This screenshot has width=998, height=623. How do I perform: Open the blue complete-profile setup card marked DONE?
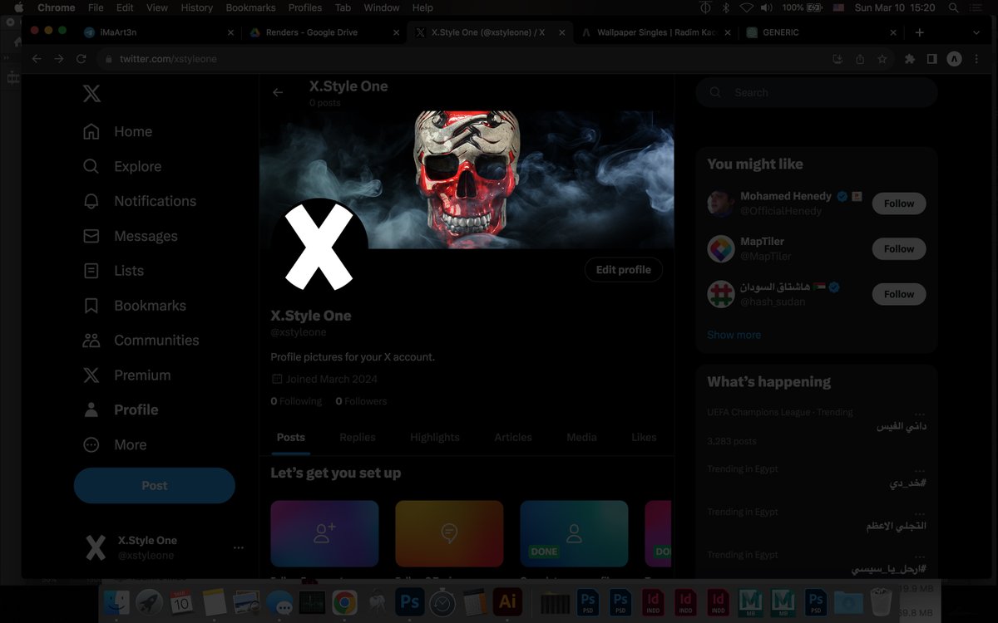(574, 533)
